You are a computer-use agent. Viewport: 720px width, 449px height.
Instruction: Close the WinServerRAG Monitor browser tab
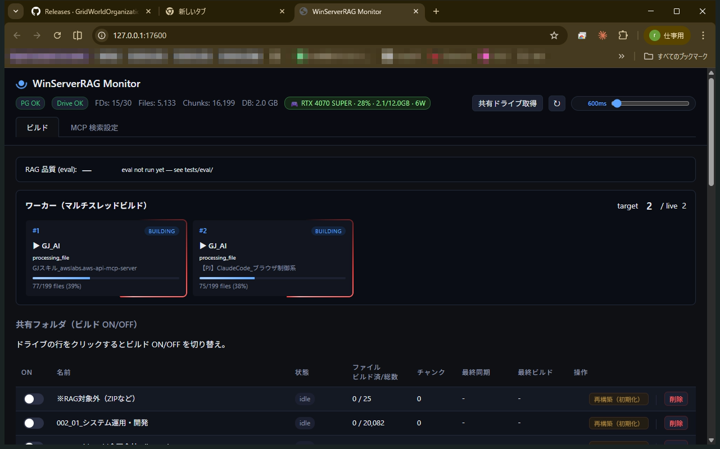[x=416, y=11]
